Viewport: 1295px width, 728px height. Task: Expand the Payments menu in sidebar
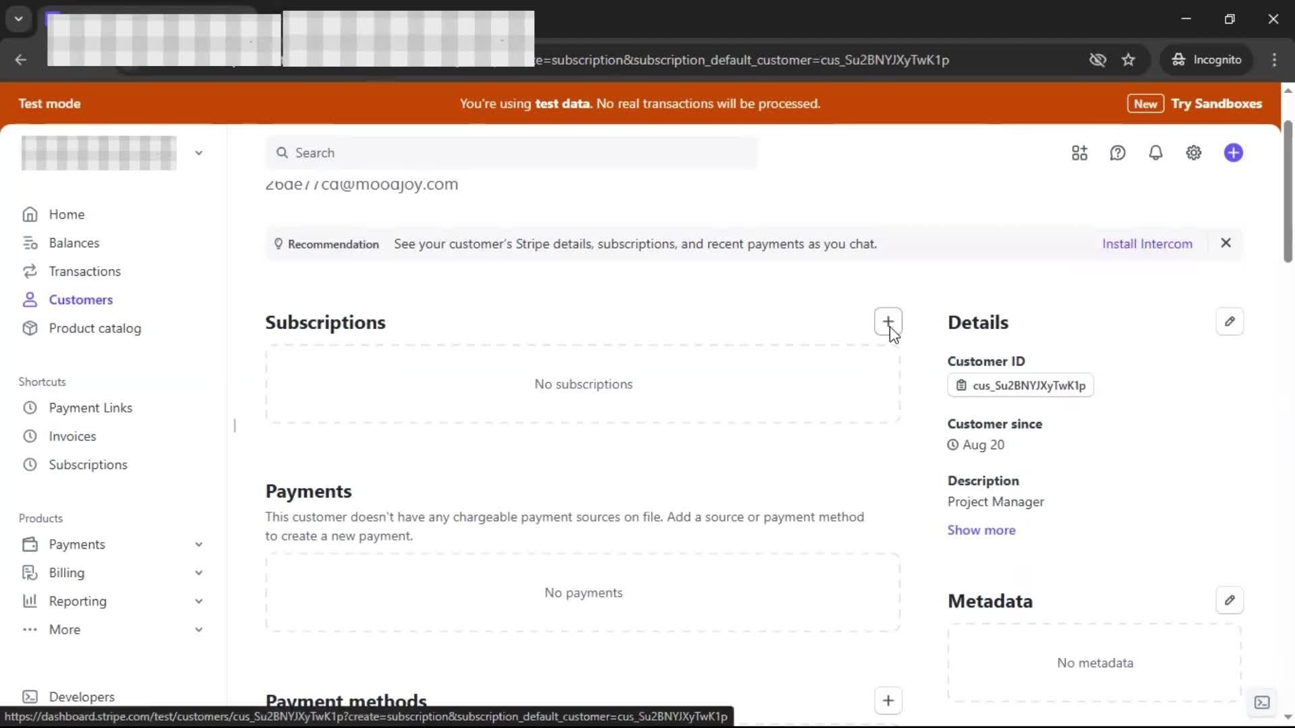pyautogui.click(x=198, y=544)
